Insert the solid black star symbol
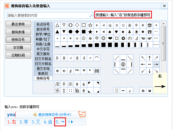 90,32
